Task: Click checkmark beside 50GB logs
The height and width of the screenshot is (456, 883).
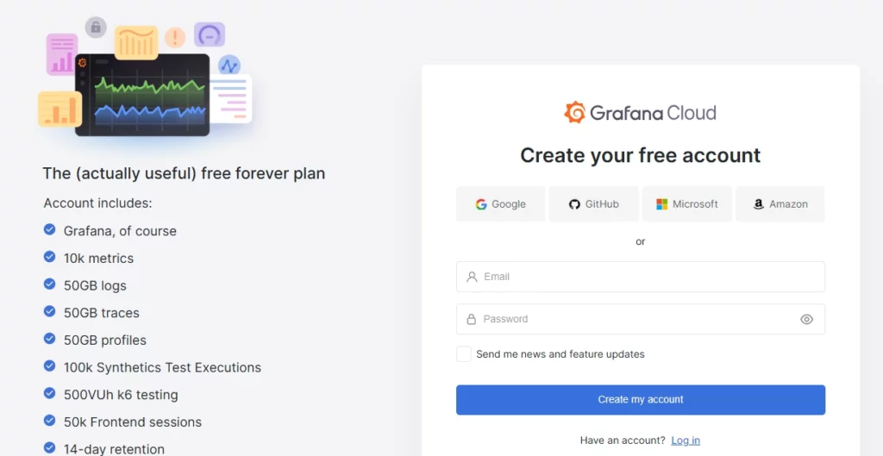Action: pos(49,284)
